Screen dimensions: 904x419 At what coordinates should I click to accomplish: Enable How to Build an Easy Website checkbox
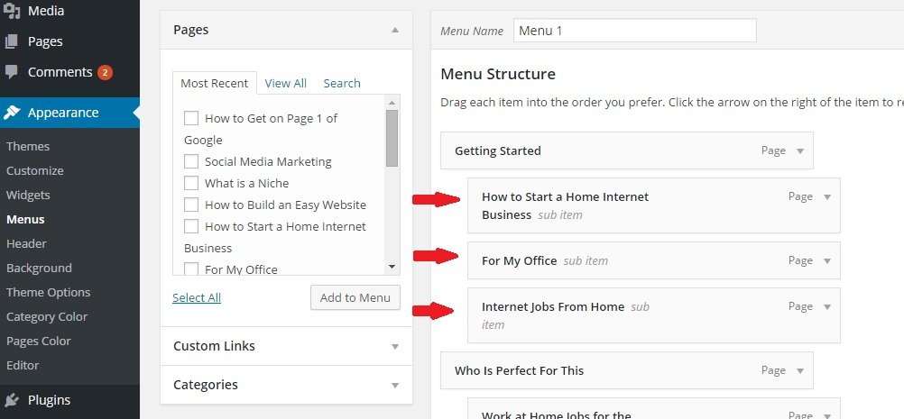[x=191, y=205]
